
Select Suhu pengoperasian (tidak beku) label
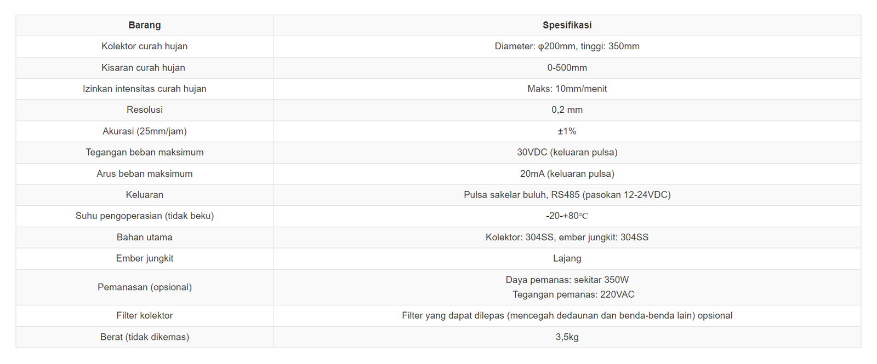tap(145, 216)
